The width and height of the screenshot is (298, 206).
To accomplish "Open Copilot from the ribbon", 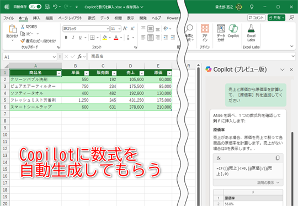I will tap(233, 31).
